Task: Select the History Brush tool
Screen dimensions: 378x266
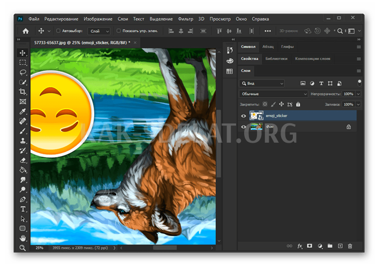Action: tap(22, 151)
